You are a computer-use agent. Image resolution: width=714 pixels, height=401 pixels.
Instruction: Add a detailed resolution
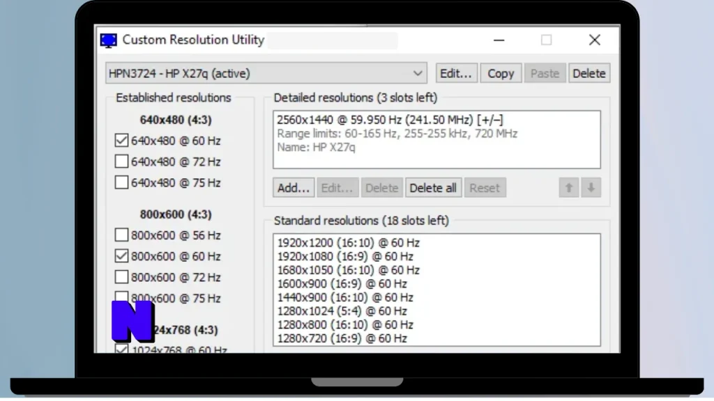pos(294,188)
